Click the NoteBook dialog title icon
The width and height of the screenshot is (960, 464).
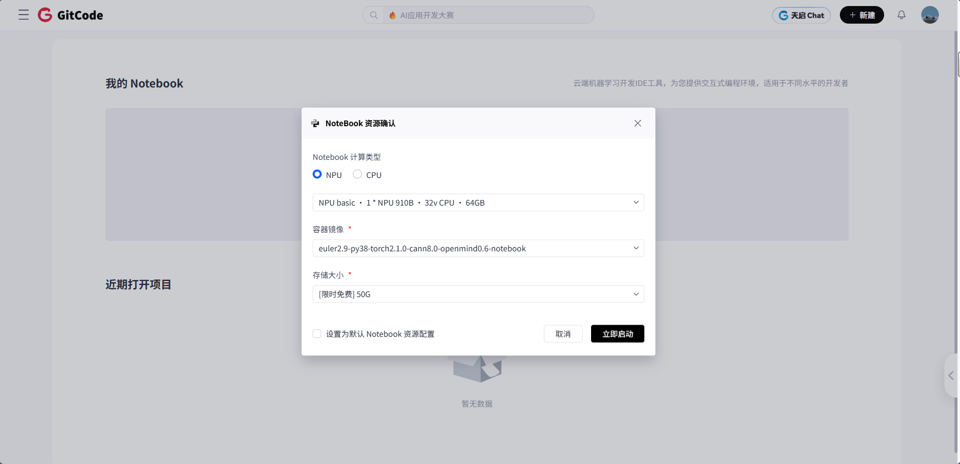(315, 123)
